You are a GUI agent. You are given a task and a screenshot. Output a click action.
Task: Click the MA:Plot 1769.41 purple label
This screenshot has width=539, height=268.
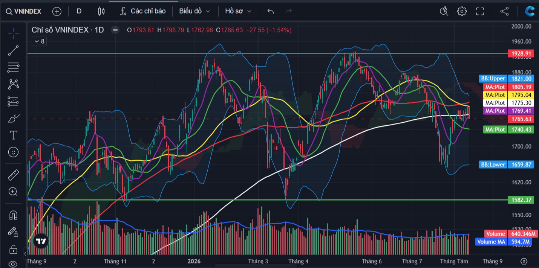[508, 111]
